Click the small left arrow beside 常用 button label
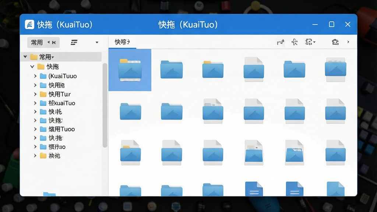Image resolution: width=377 pixels, height=212 pixels. 49,42
